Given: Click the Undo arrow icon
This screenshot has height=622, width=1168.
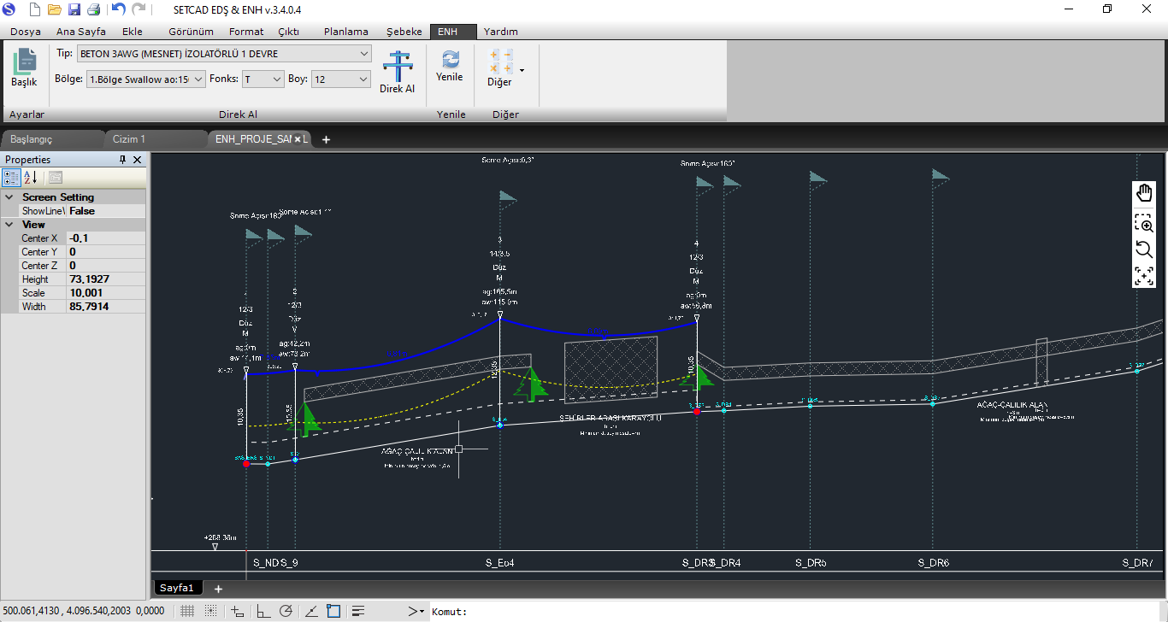Looking at the screenshot, I should click(118, 9).
